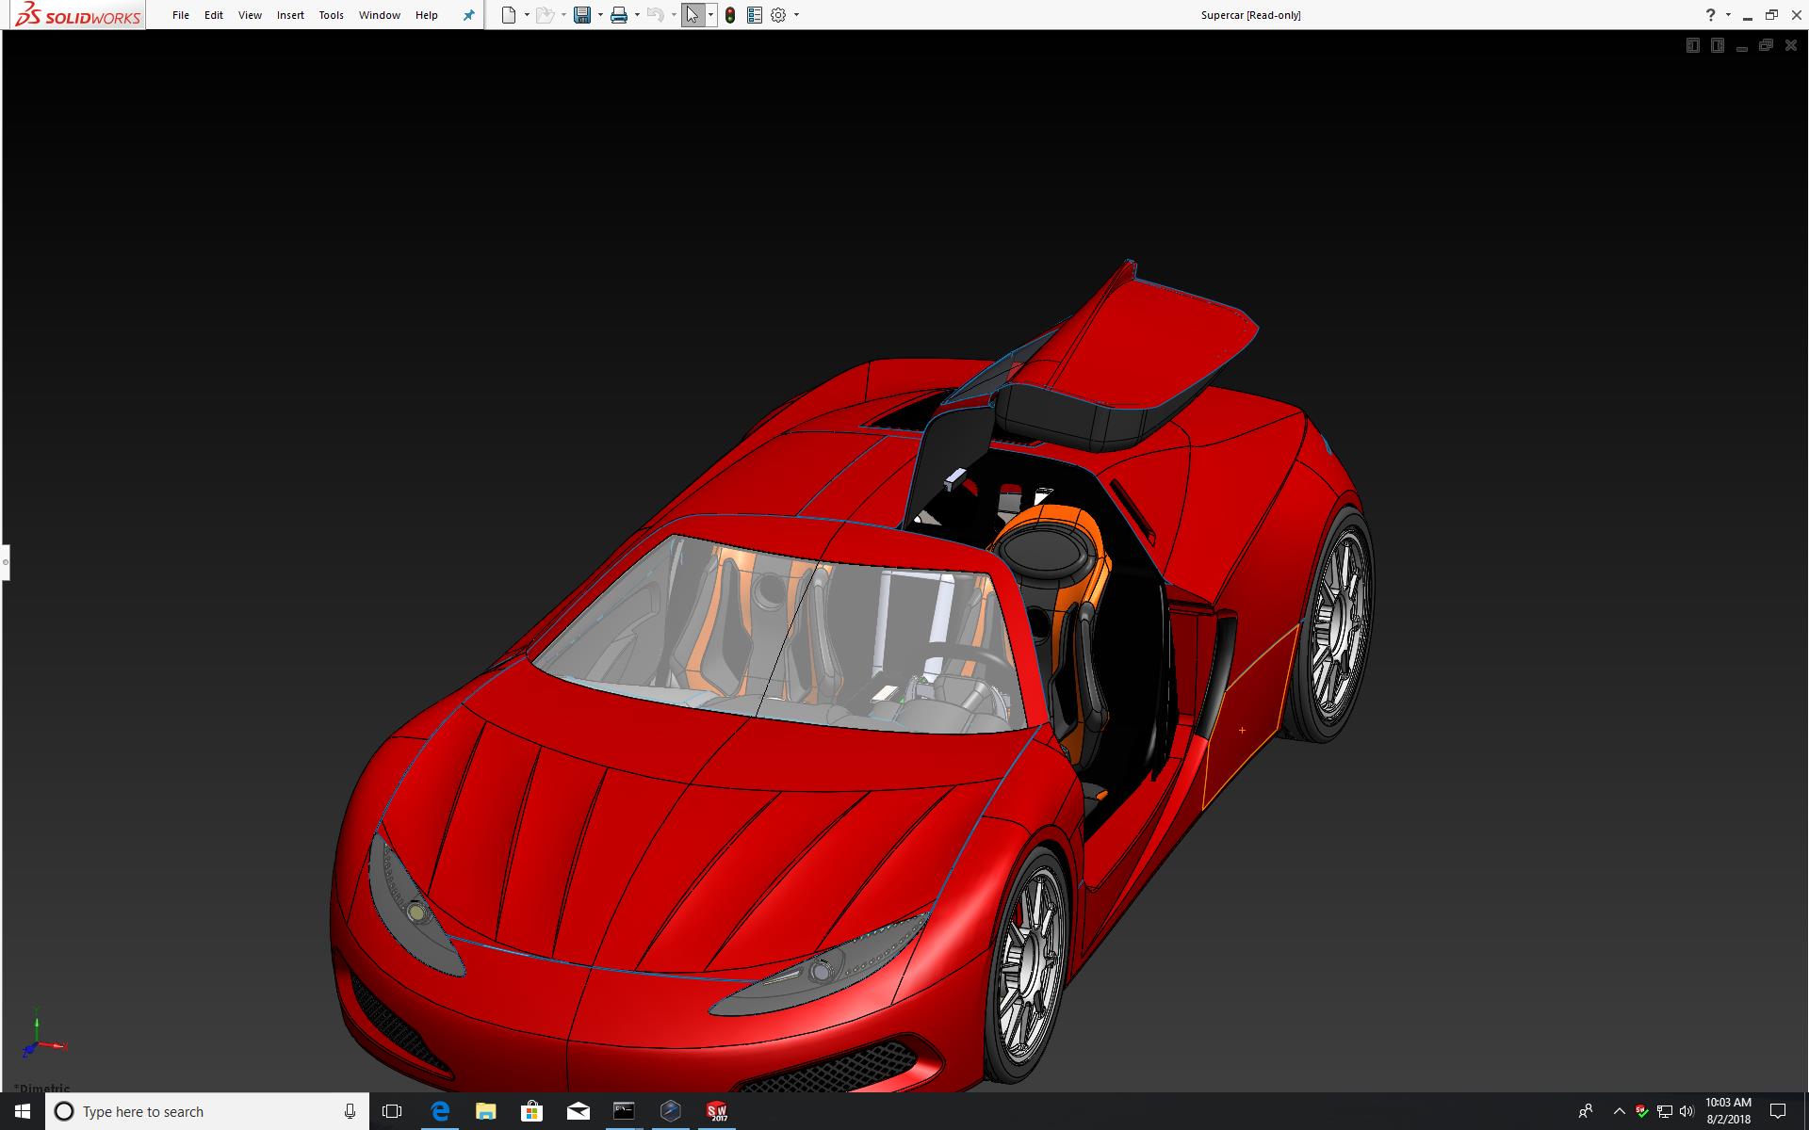1809x1130 pixels.
Task: Click the Rebuild traffic light icon
Action: (730, 15)
